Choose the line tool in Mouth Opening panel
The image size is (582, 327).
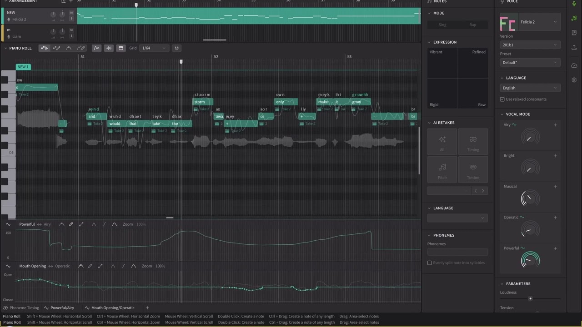coord(100,266)
